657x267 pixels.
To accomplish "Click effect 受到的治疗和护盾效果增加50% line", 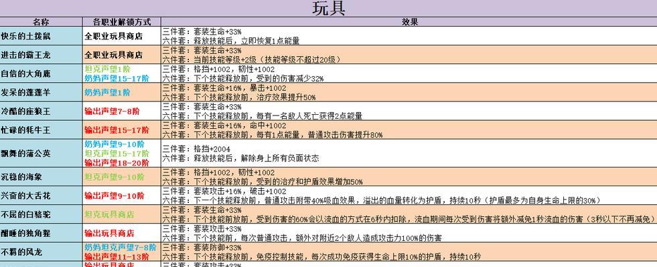I will 263,182.
